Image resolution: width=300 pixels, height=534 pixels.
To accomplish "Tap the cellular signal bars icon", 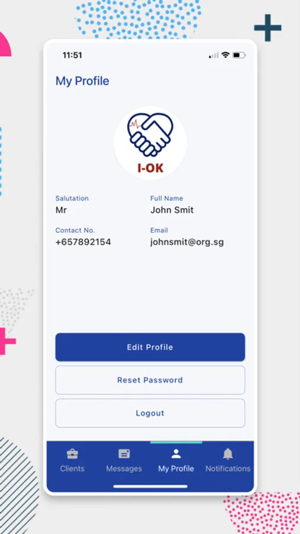I will tap(214, 55).
